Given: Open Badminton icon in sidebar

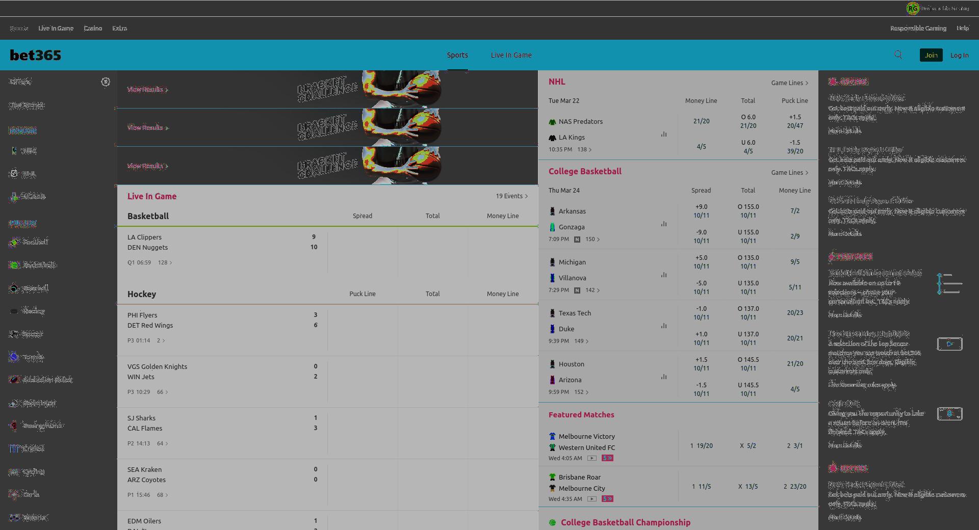Looking at the screenshot, I should click(14, 403).
